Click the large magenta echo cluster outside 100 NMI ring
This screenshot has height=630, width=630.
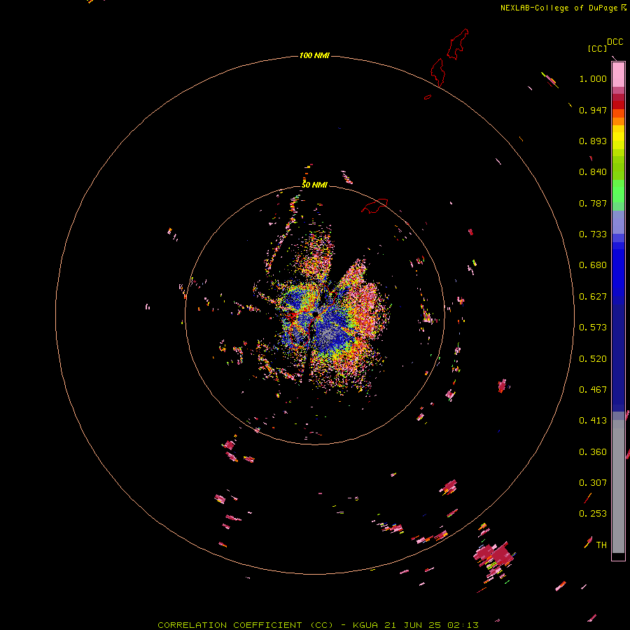point(494,556)
